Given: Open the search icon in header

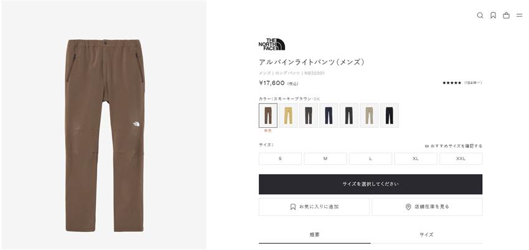Looking at the screenshot, I should [480, 16].
